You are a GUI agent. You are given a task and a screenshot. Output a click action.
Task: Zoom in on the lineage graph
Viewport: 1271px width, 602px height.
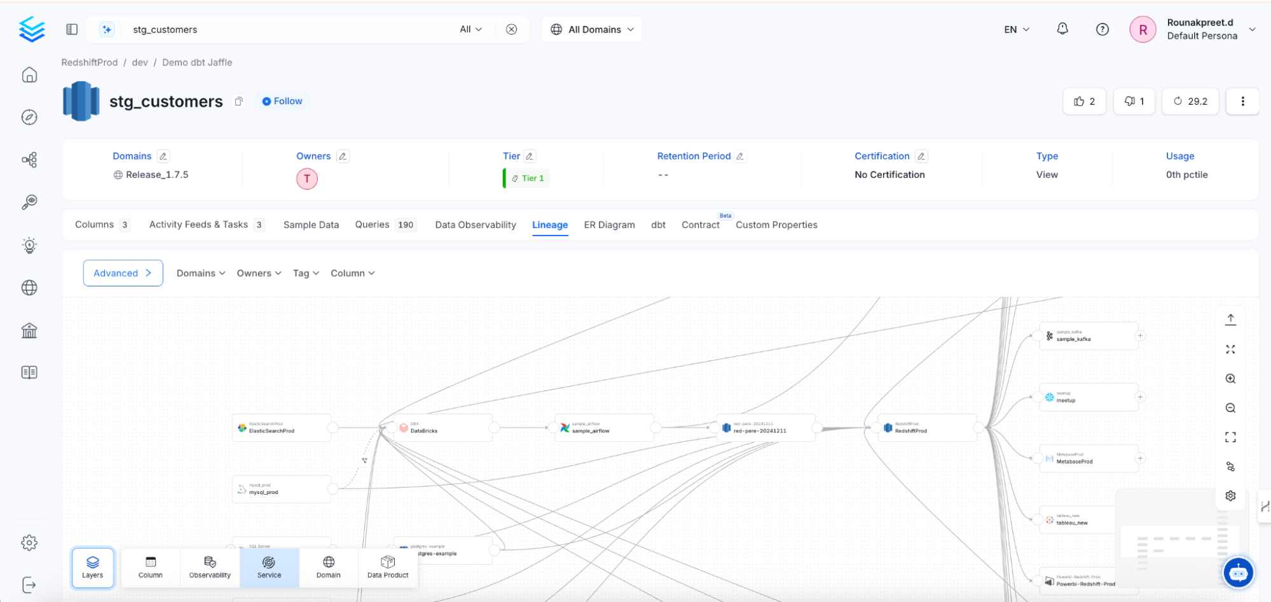(x=1230, y=378)
